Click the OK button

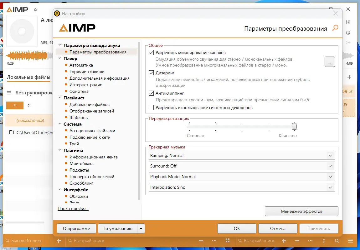point(237,228)
